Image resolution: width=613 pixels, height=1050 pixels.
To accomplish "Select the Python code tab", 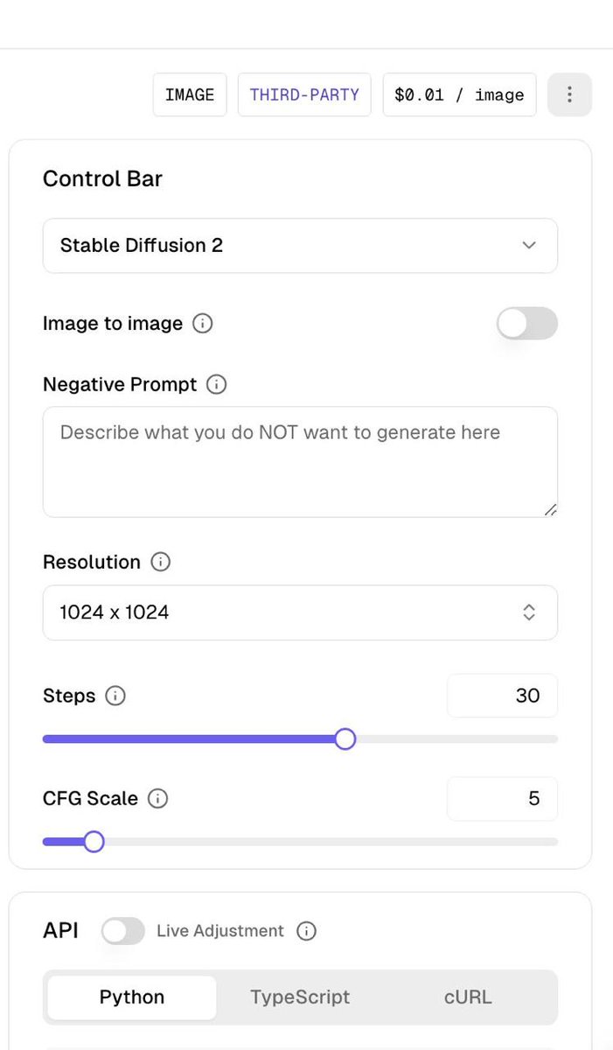I will (132, 997).
